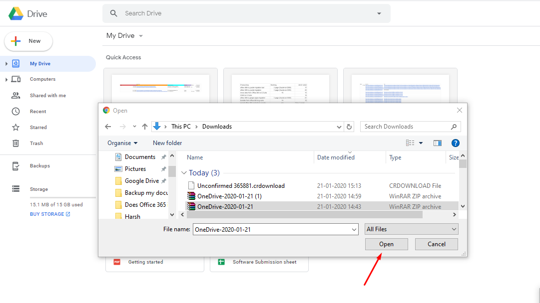This screenshot has width=540, height=303.
Task: Open Trash in Drive sidebar
Action: pyautogui.click(x=36, y=143)
